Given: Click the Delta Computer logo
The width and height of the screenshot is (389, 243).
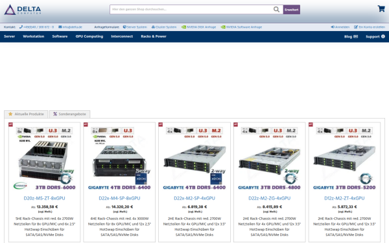Looking at the screenshot, I should 23,10.
